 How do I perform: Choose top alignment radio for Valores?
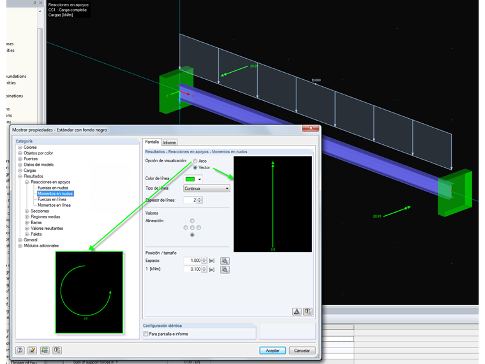192,221
